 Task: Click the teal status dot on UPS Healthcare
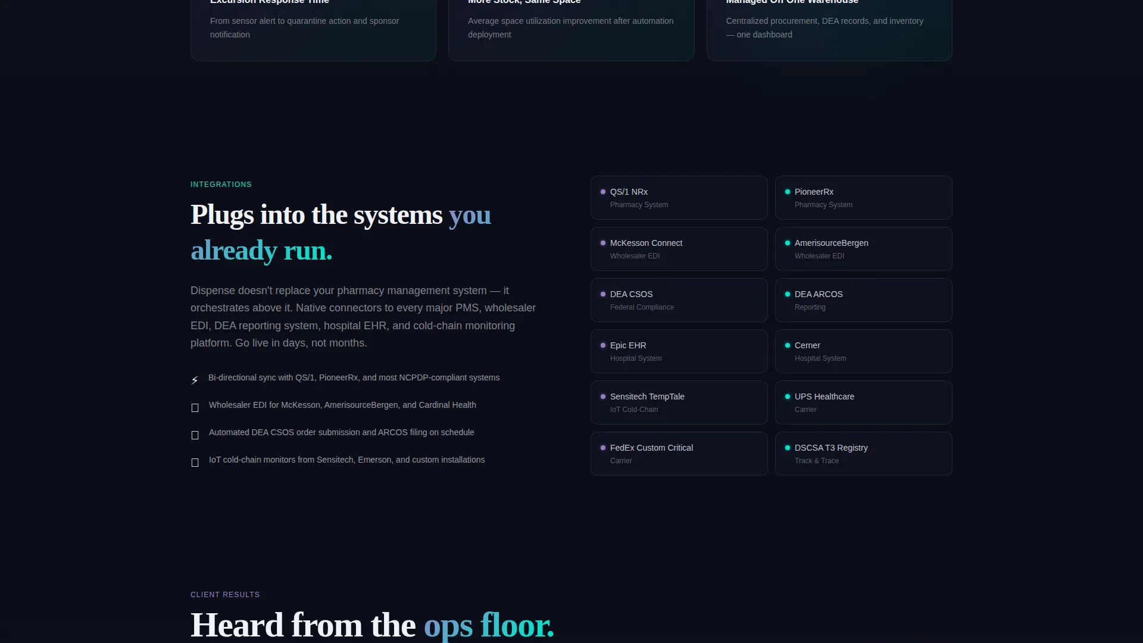(x=788, y=397)
